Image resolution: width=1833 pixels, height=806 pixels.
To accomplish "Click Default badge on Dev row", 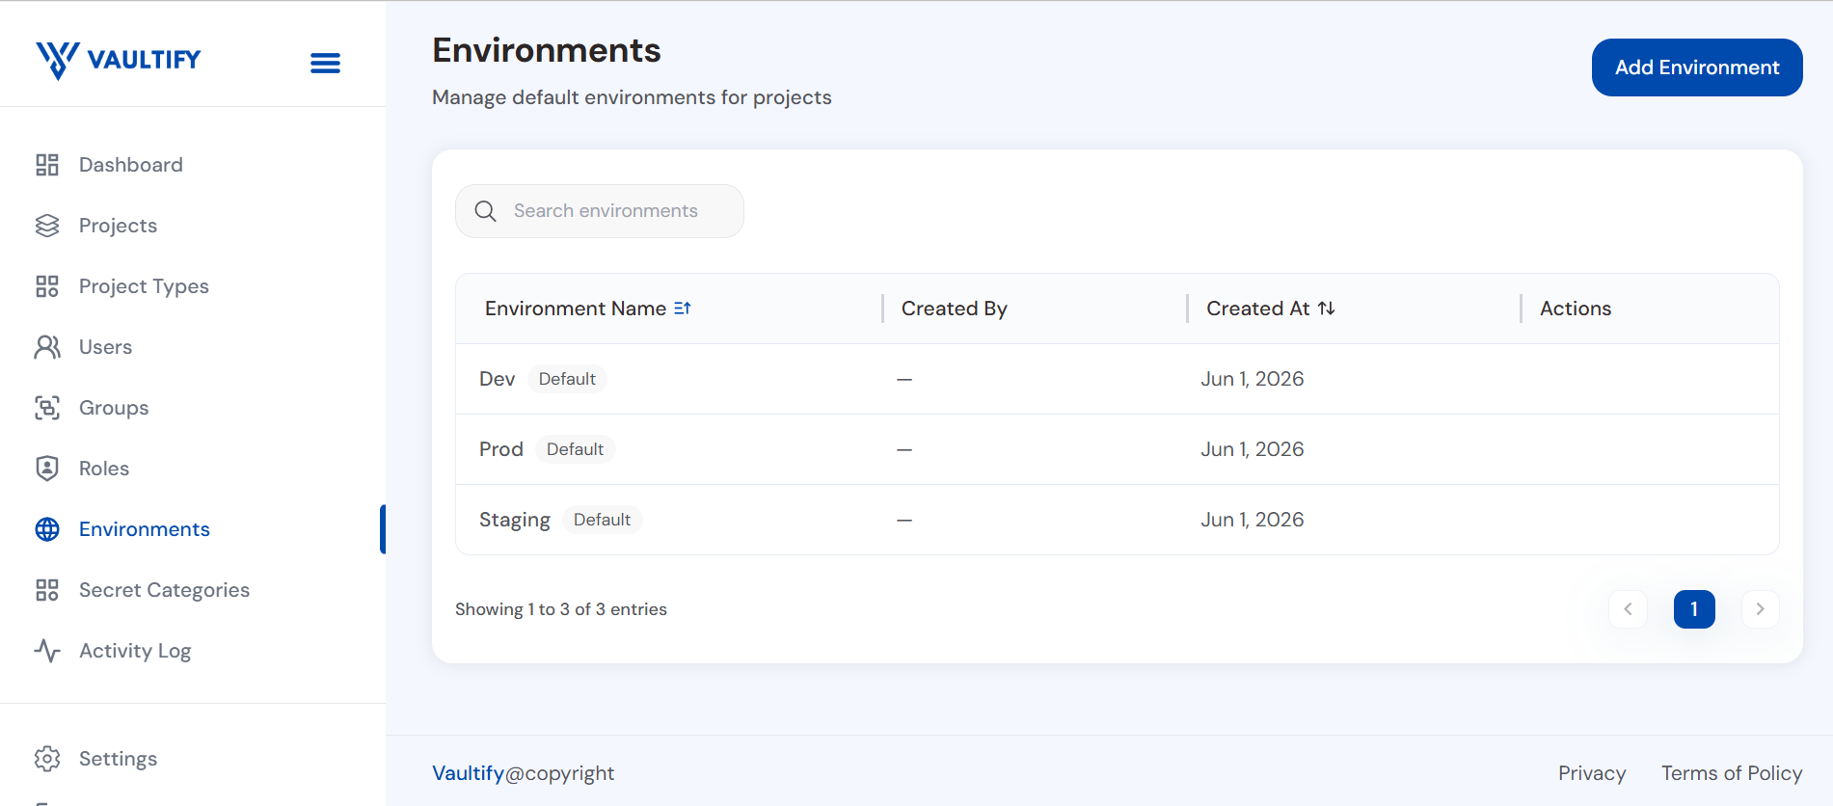I will pos(567,379).
